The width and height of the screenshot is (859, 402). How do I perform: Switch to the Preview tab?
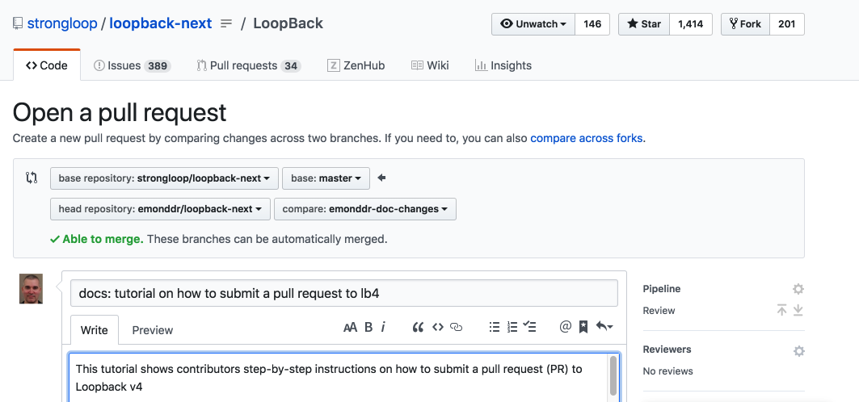click(x=153, y=330)
